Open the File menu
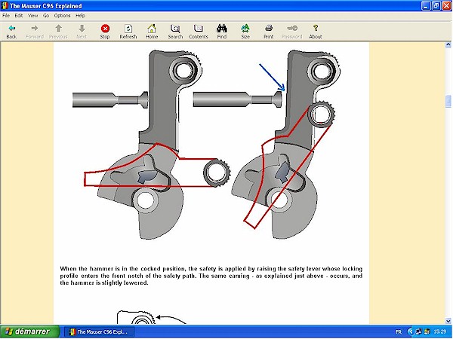This screenshot has height=339, width=453. pyautogui.click(x=6, y=16)
